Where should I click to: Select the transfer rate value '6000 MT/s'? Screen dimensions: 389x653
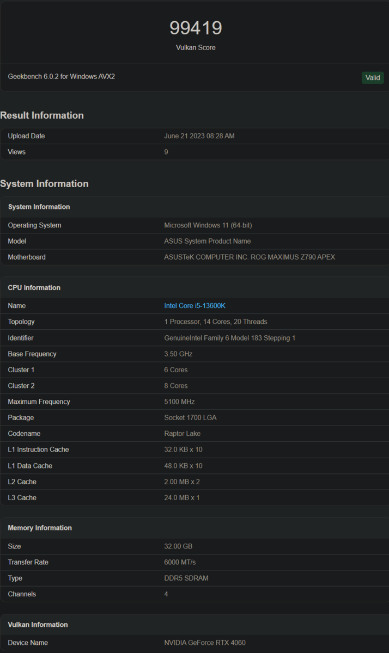(180, 562)
